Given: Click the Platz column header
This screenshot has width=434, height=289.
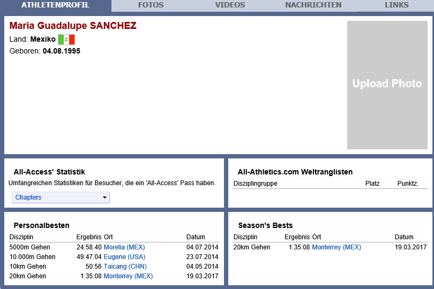Looking at the screenshot, I should (x=372, y=184).
